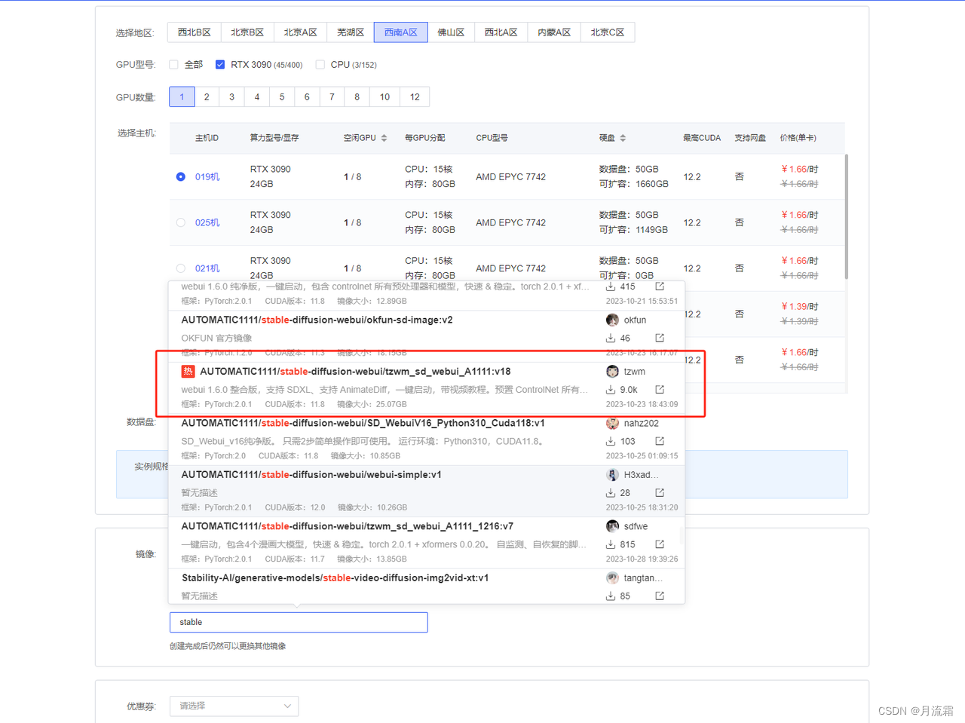Open host link 021机
The width and height of the screenshot is (965, 723).
click(x=207, y=269)
